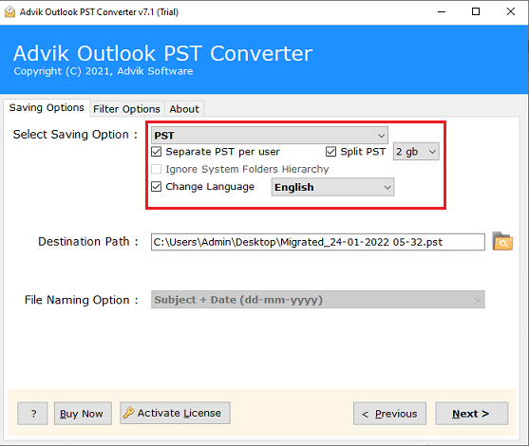This screenshot has height=446, width=529.
Task: Click the Advik envelope app icon in title bar
Action: click(9, 11)
